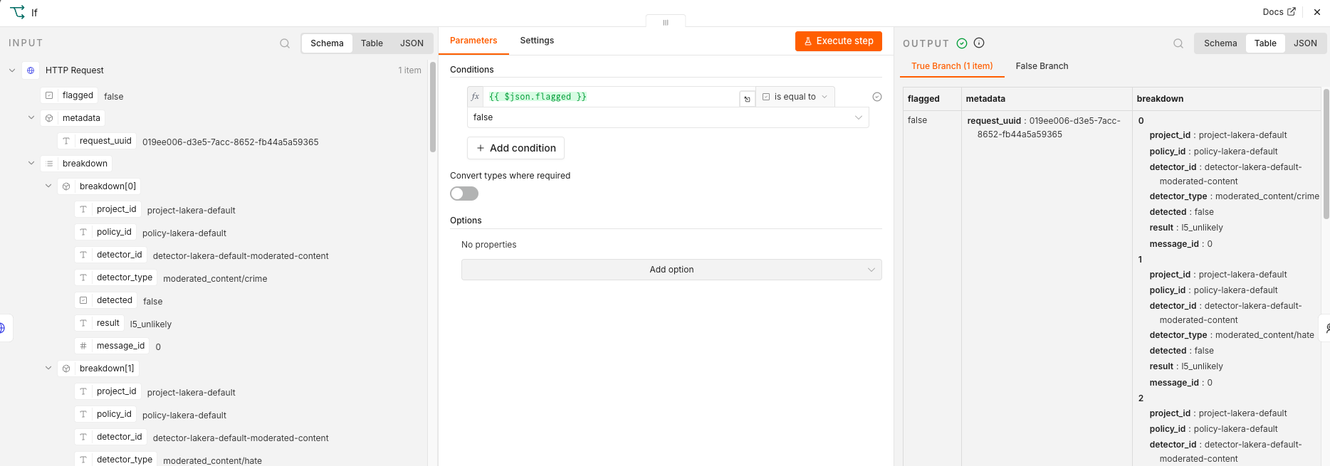
Task: Collapse the breakdown[1] node
Action: [48, 369]
